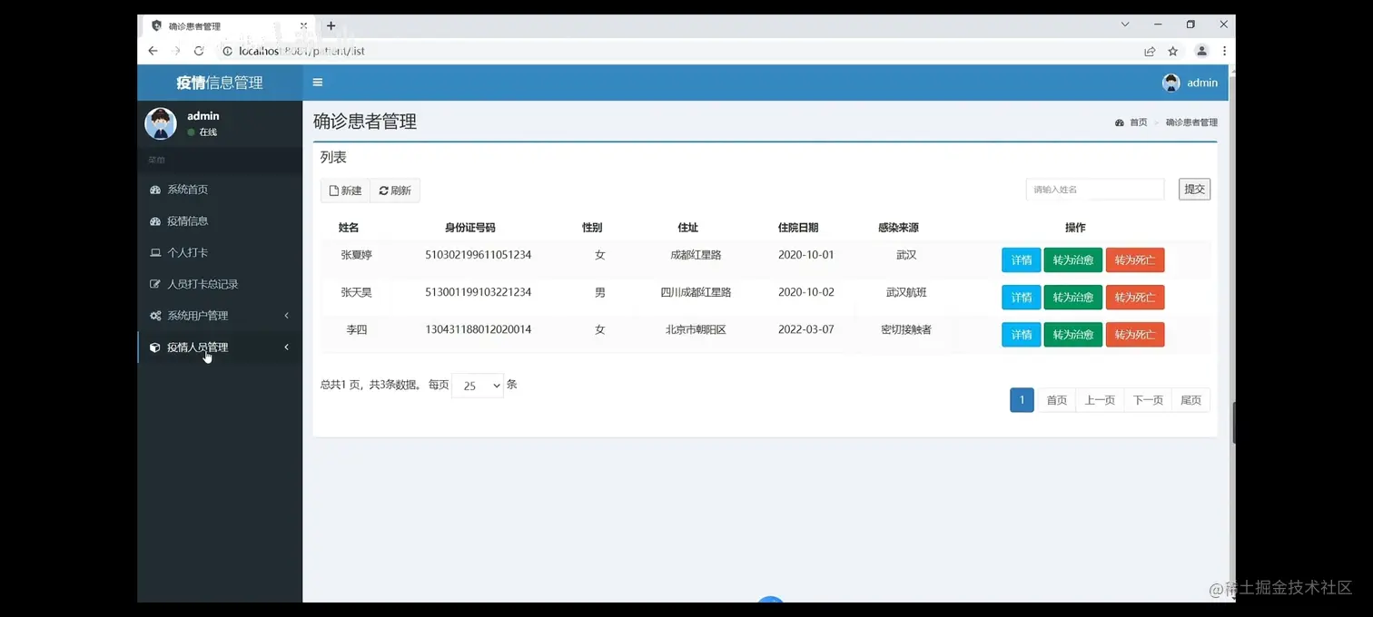Image resolution: width=1373 pixels, height=617 pixels.
Task: Open the browser profile icon
Action: point(1201,51)
